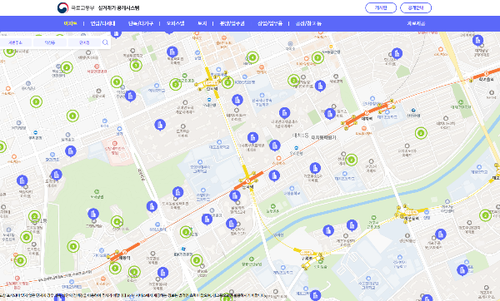Click green cluster marker labeled 4 in the park
The image size is (500, 301).
tap(117, 221)
